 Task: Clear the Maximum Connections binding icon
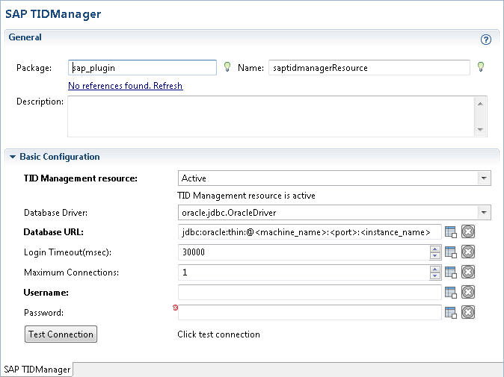(x=468, y=272)
